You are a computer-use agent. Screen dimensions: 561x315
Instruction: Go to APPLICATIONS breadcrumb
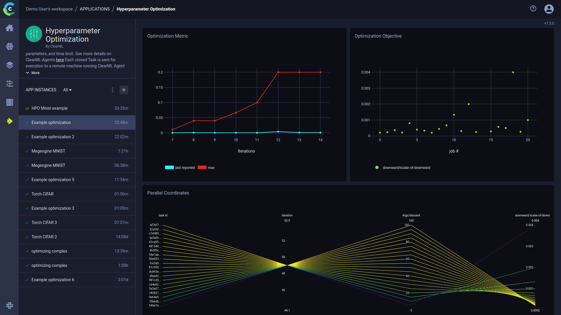click(x=95, y=9)
